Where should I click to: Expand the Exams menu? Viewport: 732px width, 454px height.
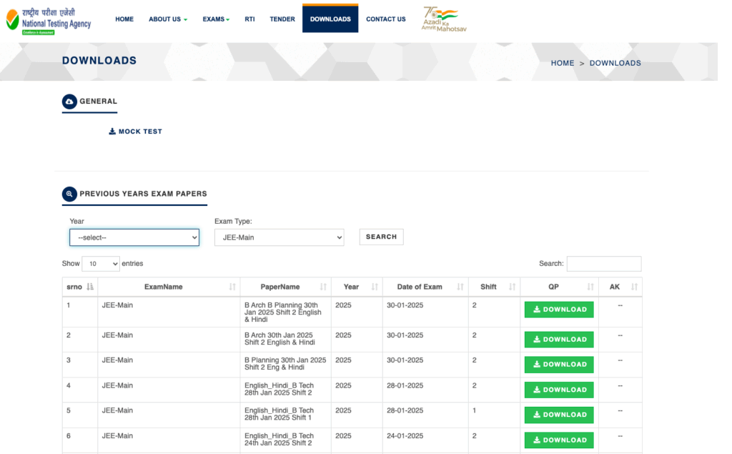coord(216,19)
